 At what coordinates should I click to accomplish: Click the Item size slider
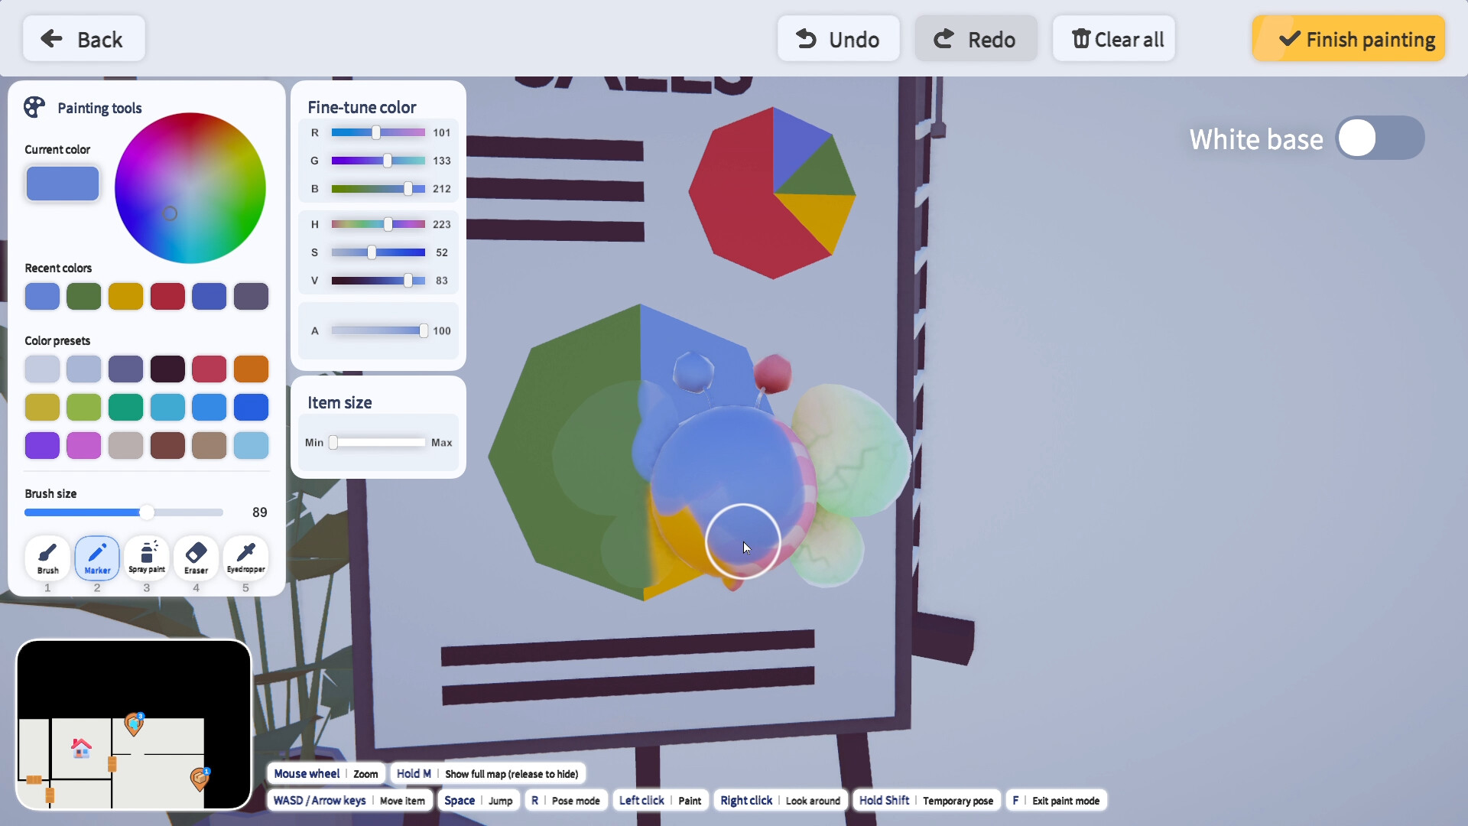pyautogui.click(x=378, y=443)
